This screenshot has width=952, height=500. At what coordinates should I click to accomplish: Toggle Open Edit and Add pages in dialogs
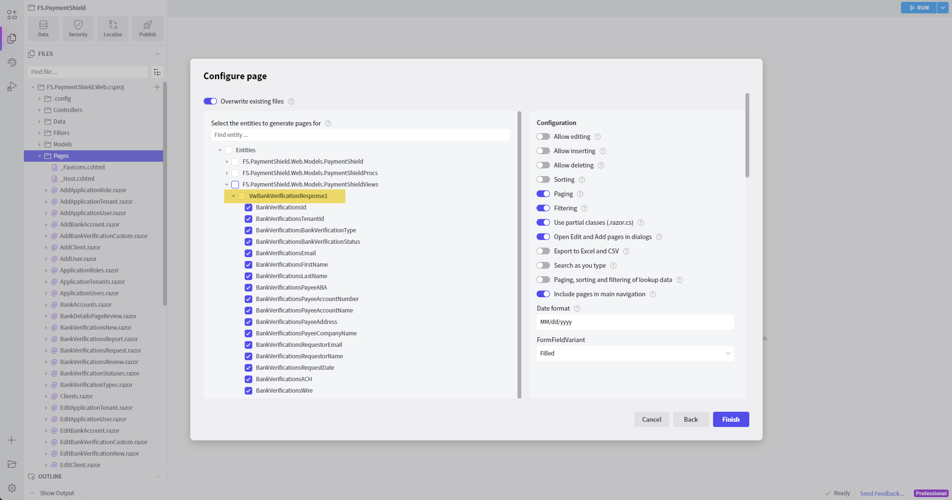[x=543, y=237]
